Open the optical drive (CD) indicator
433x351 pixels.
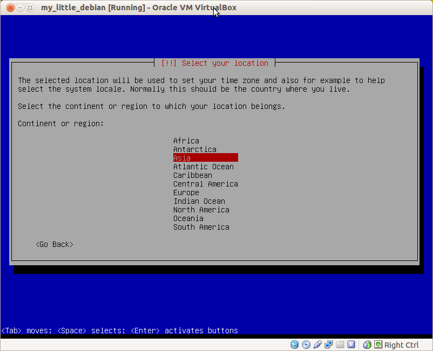[306, 345]
